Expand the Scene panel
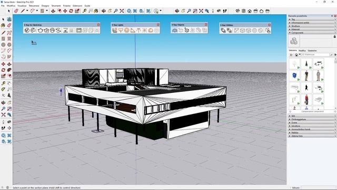Image resolution: width=337 pixels, height=190 pixels. coord(312,122)
